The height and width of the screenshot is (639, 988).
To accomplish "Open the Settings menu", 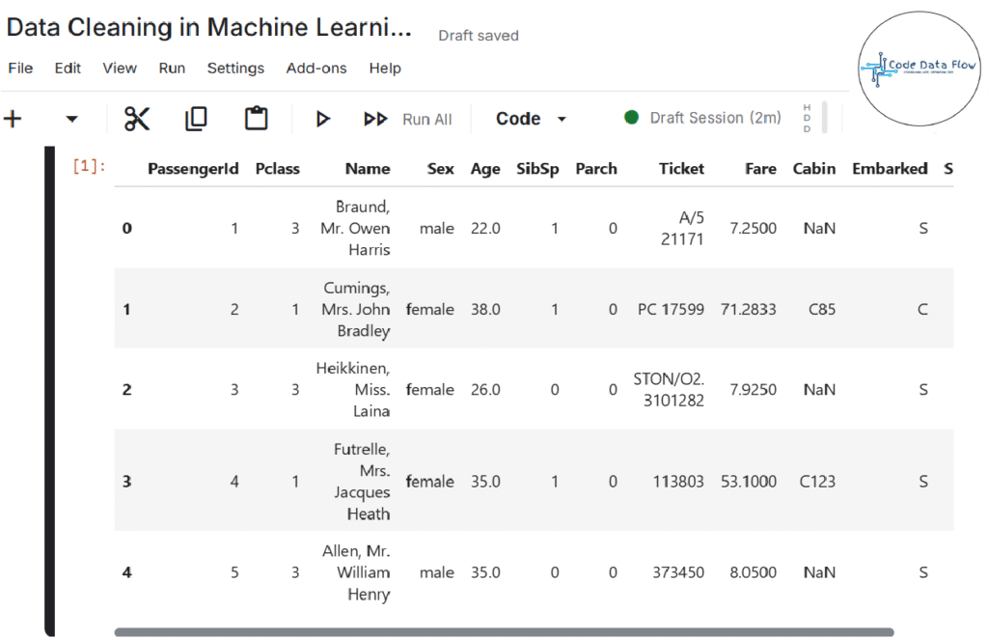I will tap(235, 68).
